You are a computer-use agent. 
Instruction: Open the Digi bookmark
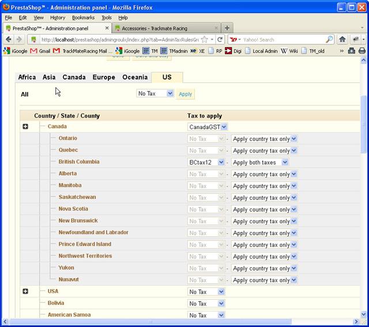click(233, 51)
